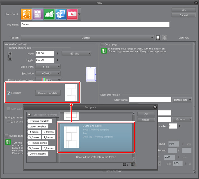199x179 pixels.
Task: Click the Custom template button
Action: click(x=48, y=93)
